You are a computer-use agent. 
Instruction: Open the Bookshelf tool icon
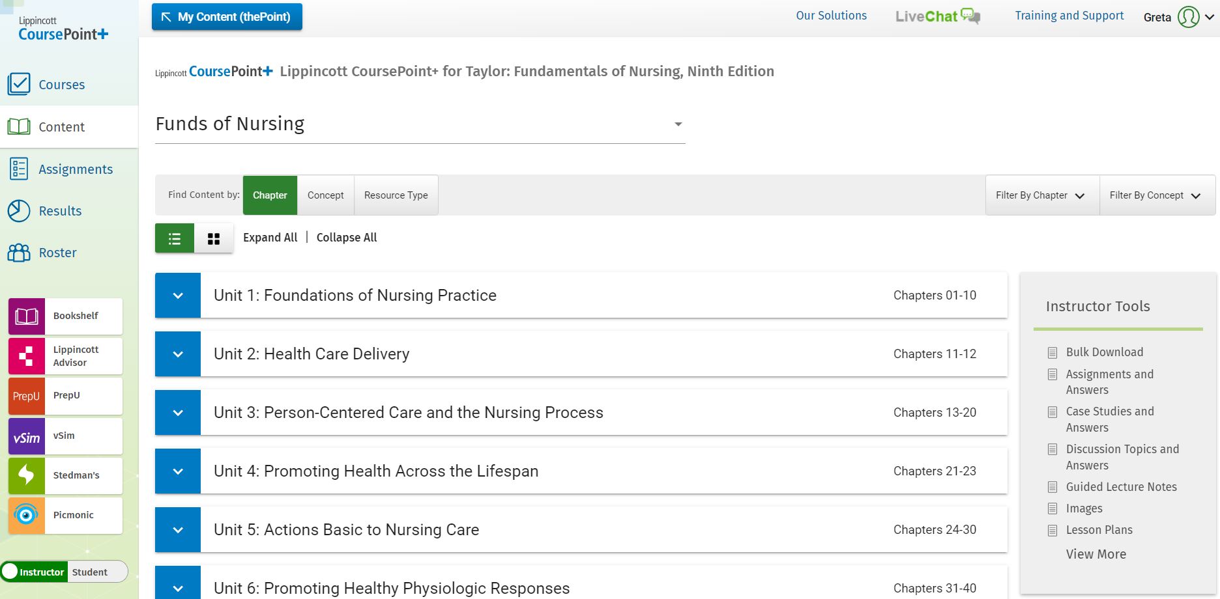[x=27, y=316]
